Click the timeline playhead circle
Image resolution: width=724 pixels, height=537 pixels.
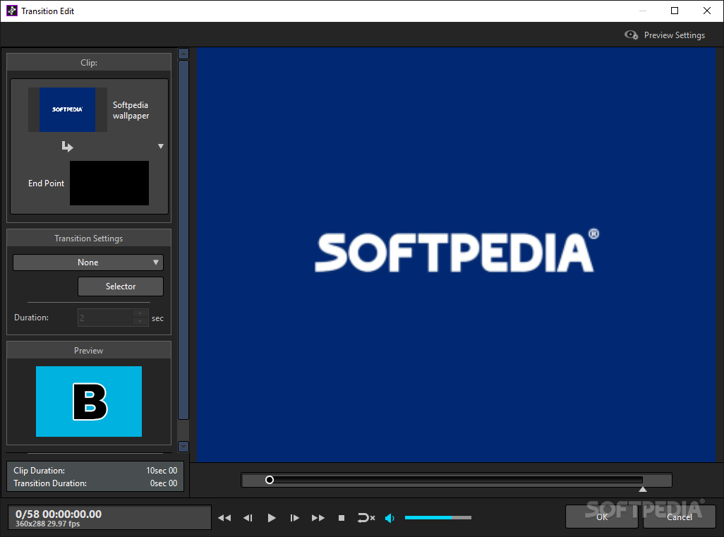pos(270,480)
